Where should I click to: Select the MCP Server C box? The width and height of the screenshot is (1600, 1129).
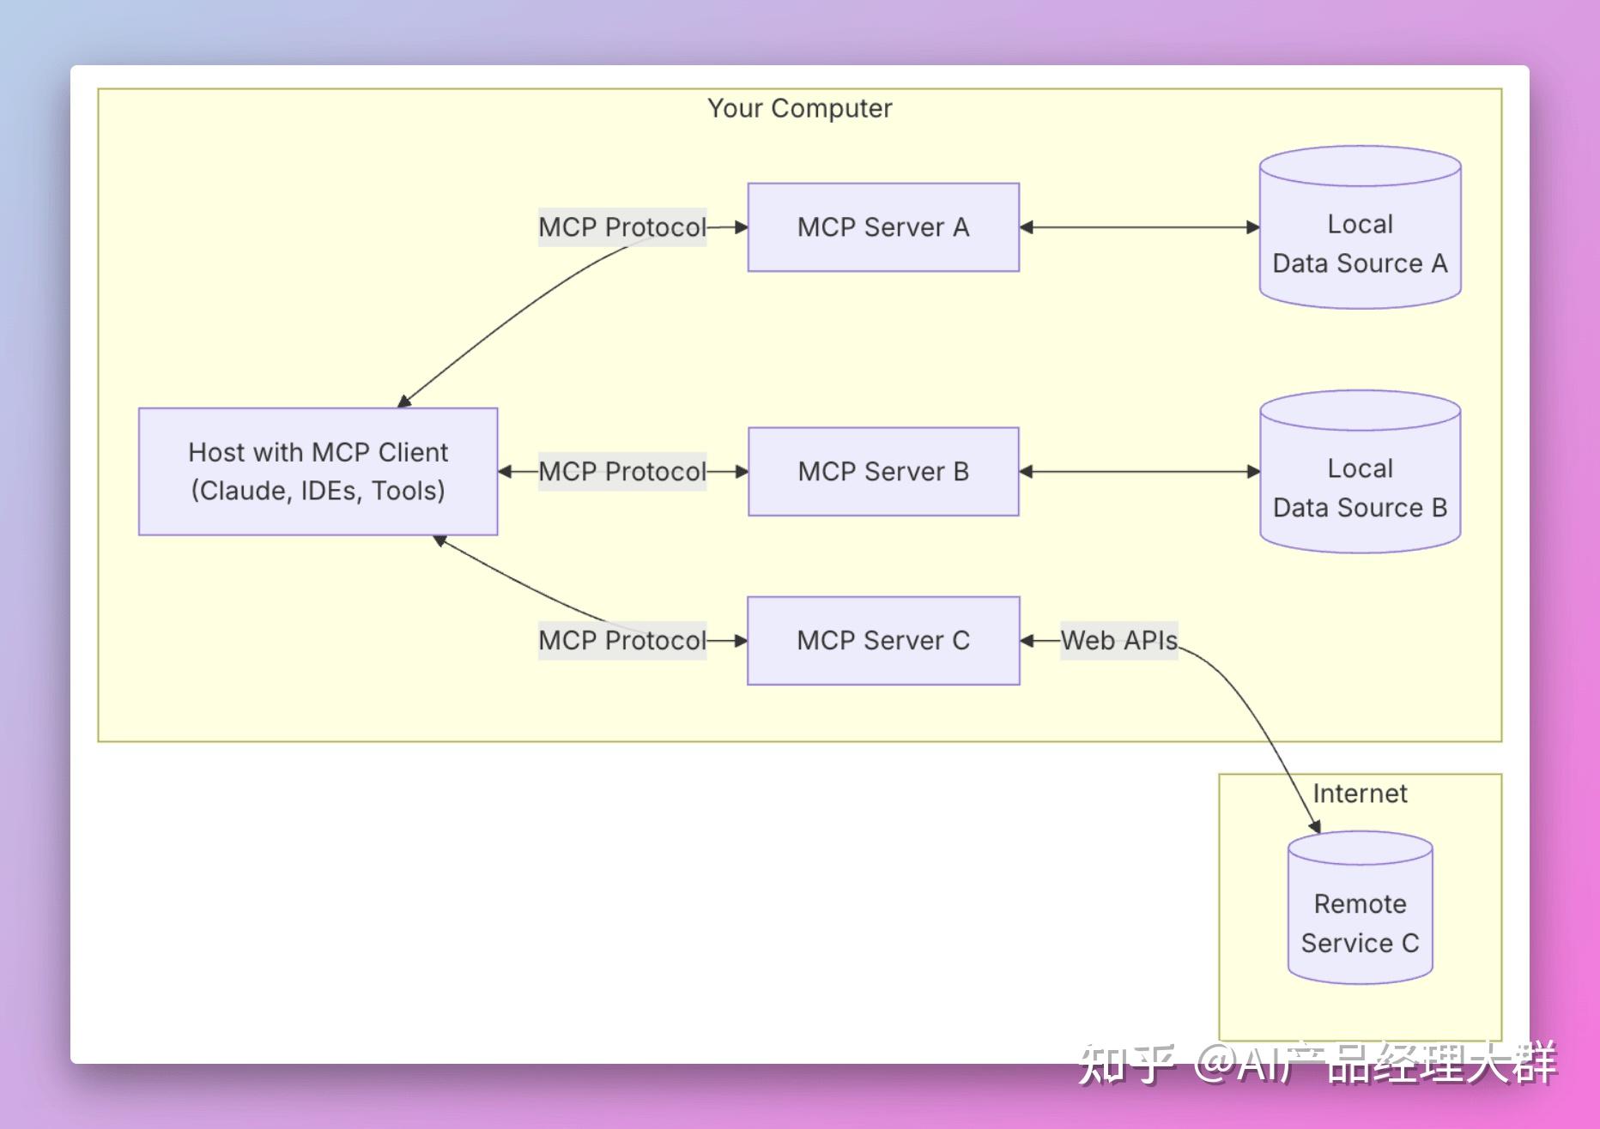pyautogui.click(x=882, y=640)
